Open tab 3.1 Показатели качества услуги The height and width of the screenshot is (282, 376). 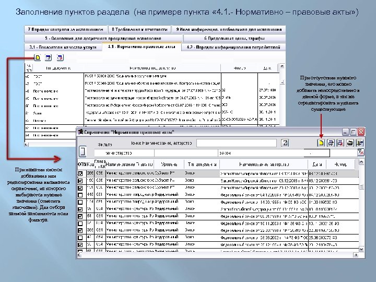click(x=63, y=47)
